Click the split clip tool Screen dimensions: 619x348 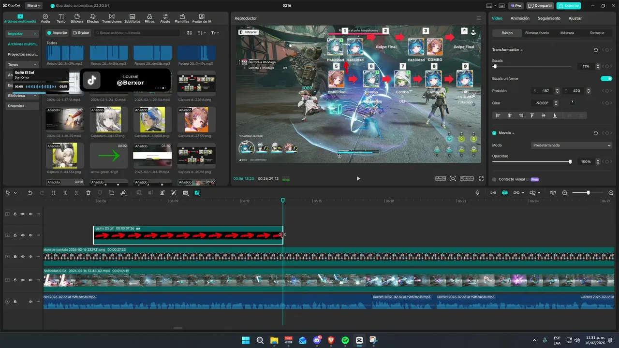[x=53, y=193]
